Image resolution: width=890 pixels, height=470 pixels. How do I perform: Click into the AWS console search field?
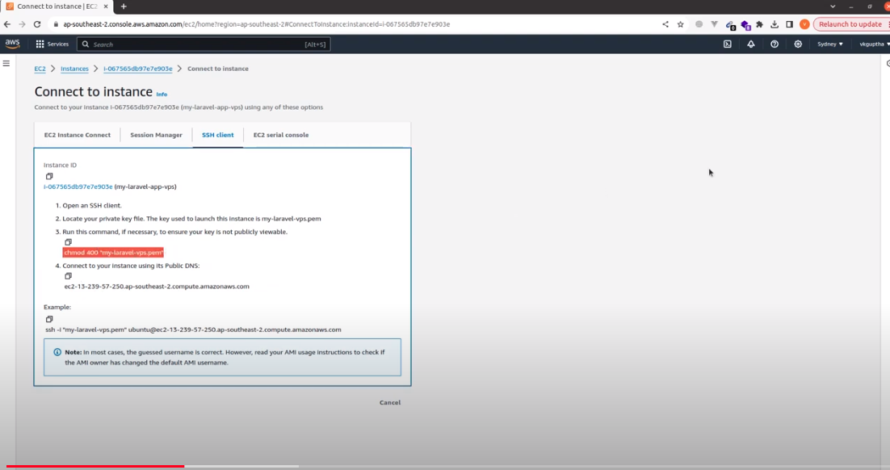(x=204, y=44)
